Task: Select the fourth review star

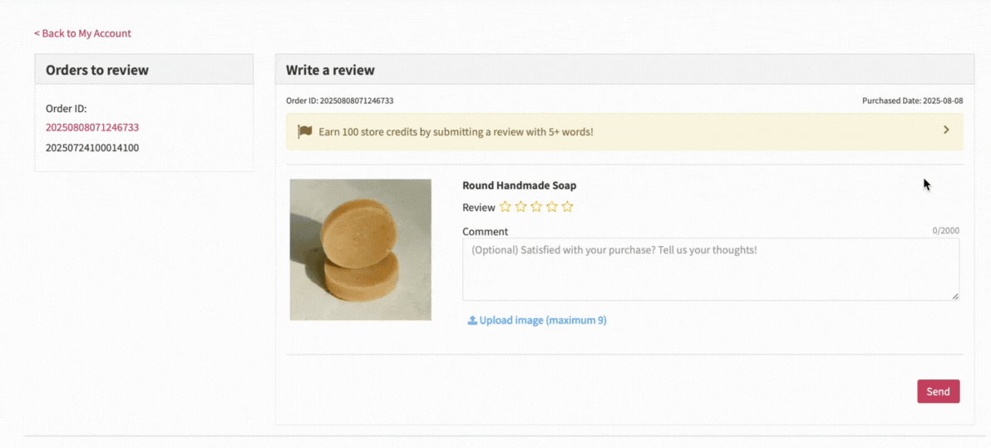Action: (x=552, y=207)
